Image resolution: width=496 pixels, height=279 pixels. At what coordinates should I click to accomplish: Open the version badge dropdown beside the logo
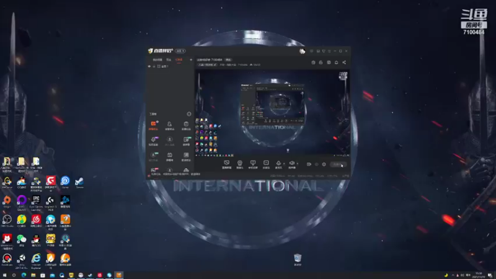[x=180, y=51]
